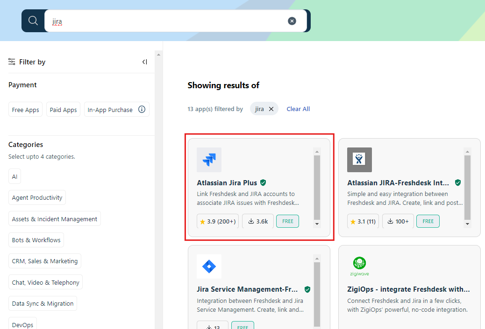Open the ZigiOps zigiwave logo
This screenshot has width=485, height=329.
click(x=359, y=266)
